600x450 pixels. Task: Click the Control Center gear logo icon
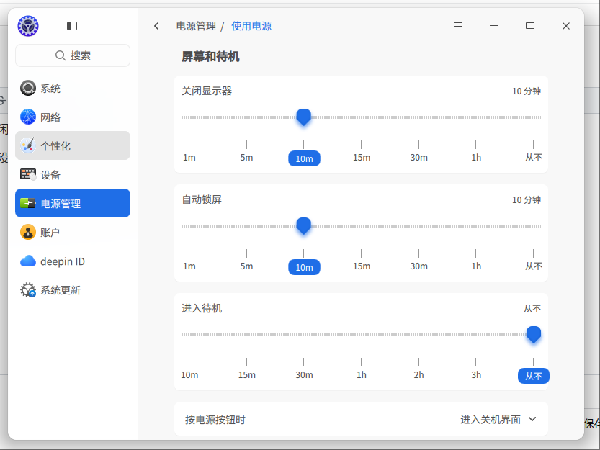click(x=28, y=26)
